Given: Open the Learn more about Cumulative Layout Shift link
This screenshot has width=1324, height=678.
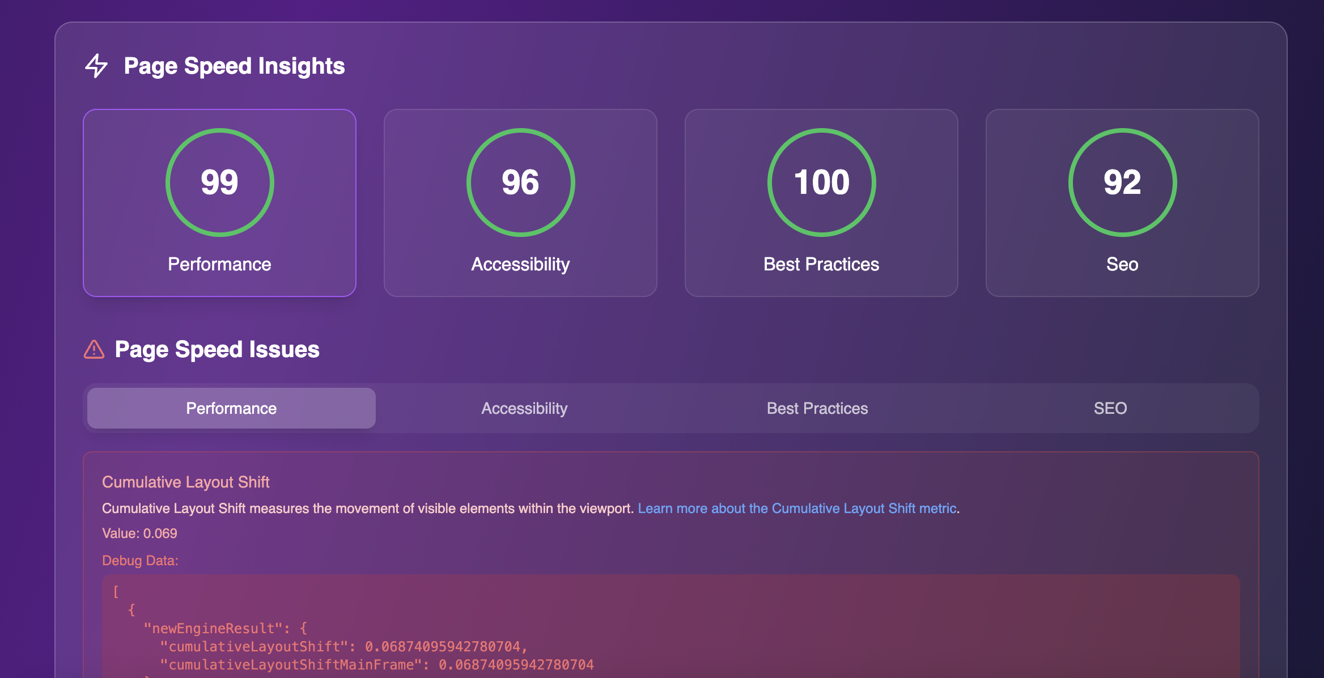Looking at the screenshot, I should click(797, 508).
